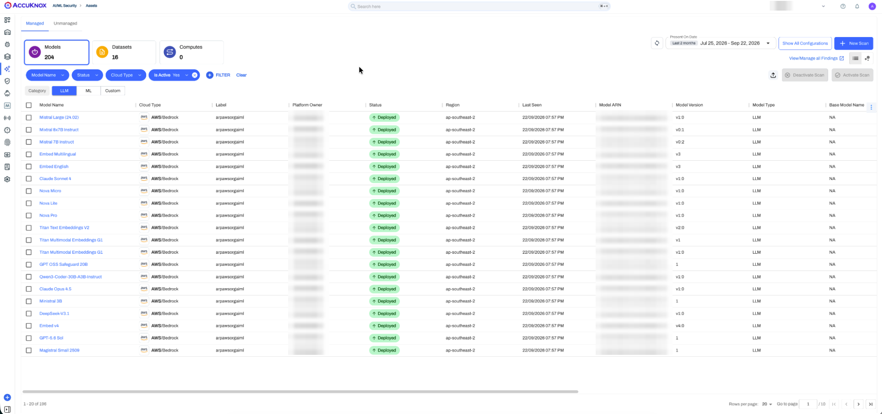Select the Models summary card
This screenshot has height=414, width=882.
(57, 52)
